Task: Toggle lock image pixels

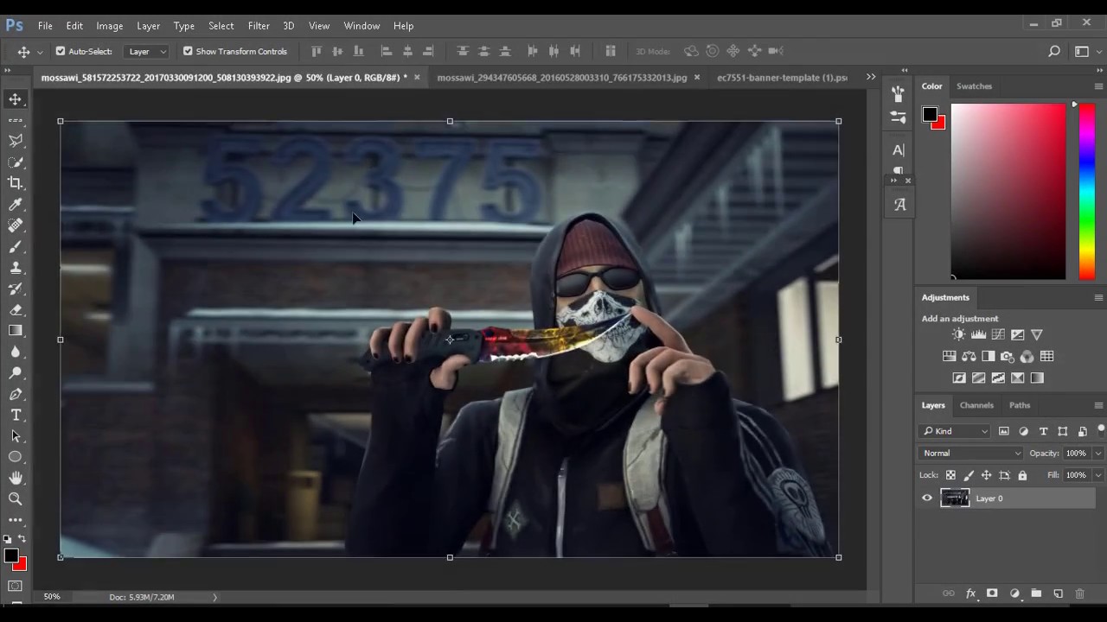Action: [969, 475]
